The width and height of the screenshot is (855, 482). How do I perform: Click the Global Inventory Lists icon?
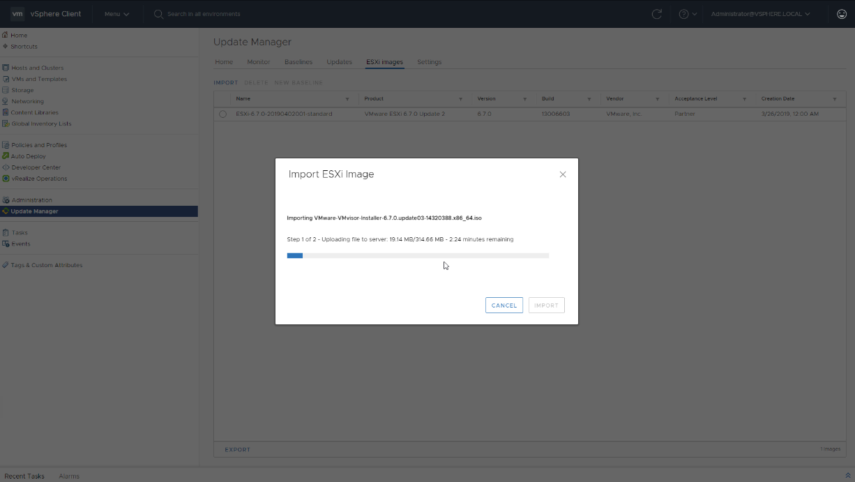[x=6, y=123]
